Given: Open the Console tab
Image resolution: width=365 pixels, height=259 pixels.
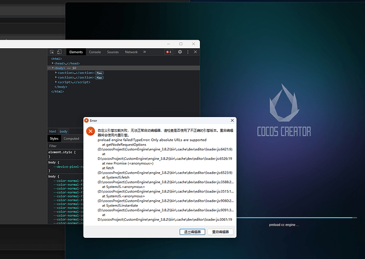Looking at the screenshot, I should pos(95,52).
